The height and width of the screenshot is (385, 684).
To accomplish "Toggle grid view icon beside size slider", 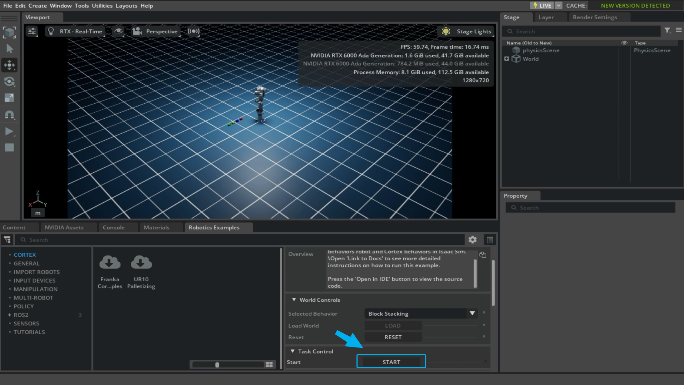I will click(269, 365).
